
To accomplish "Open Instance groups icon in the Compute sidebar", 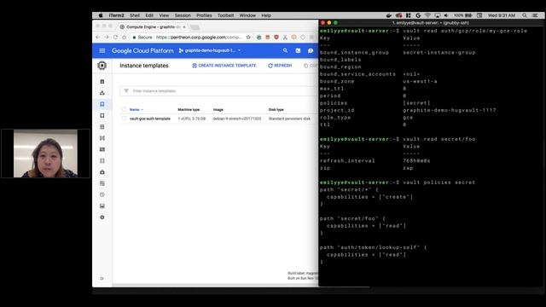I will (102, 93).
